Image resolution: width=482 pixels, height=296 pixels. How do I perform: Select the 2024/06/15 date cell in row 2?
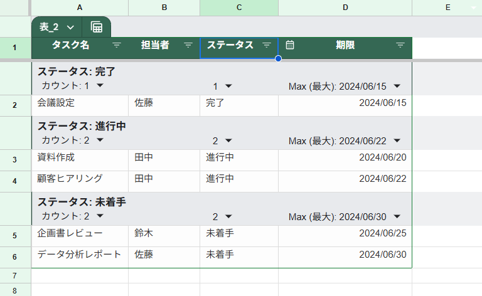click(x=345, y=105)
